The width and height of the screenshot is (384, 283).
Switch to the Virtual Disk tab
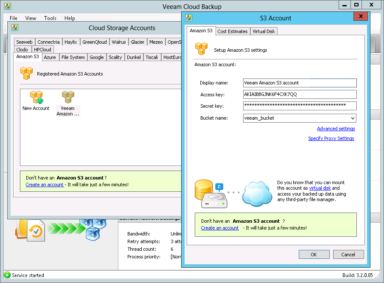pos(264,31)
